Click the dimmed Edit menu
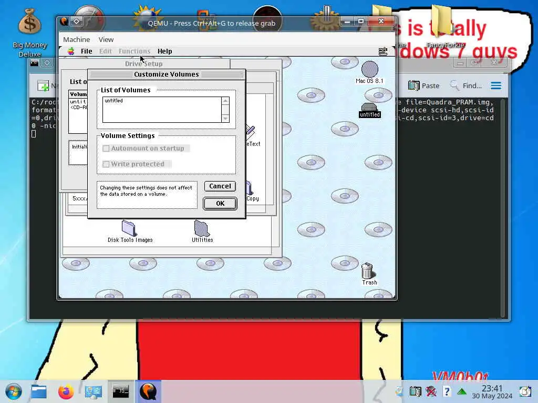Image resolution: width=538 pixels, height=403 pixels. (105, 51)
